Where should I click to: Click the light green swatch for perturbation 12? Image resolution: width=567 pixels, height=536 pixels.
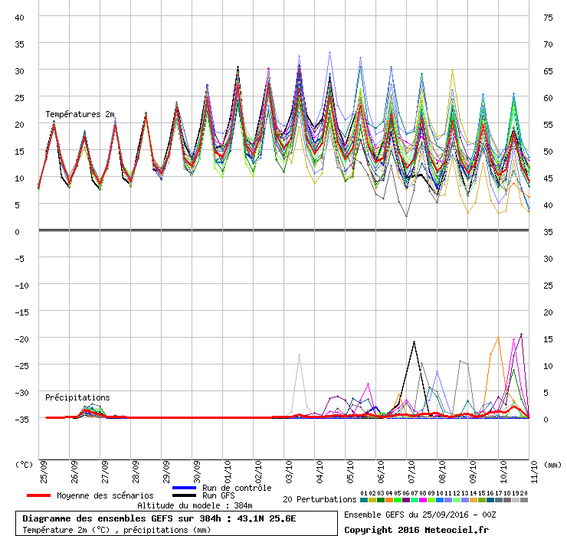[457, 500]
